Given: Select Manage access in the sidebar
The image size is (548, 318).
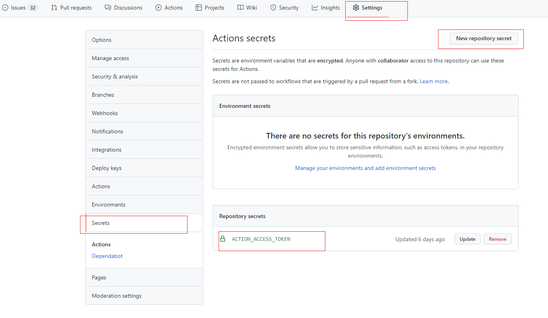Looking at the screenshot, I should [110, 58].
